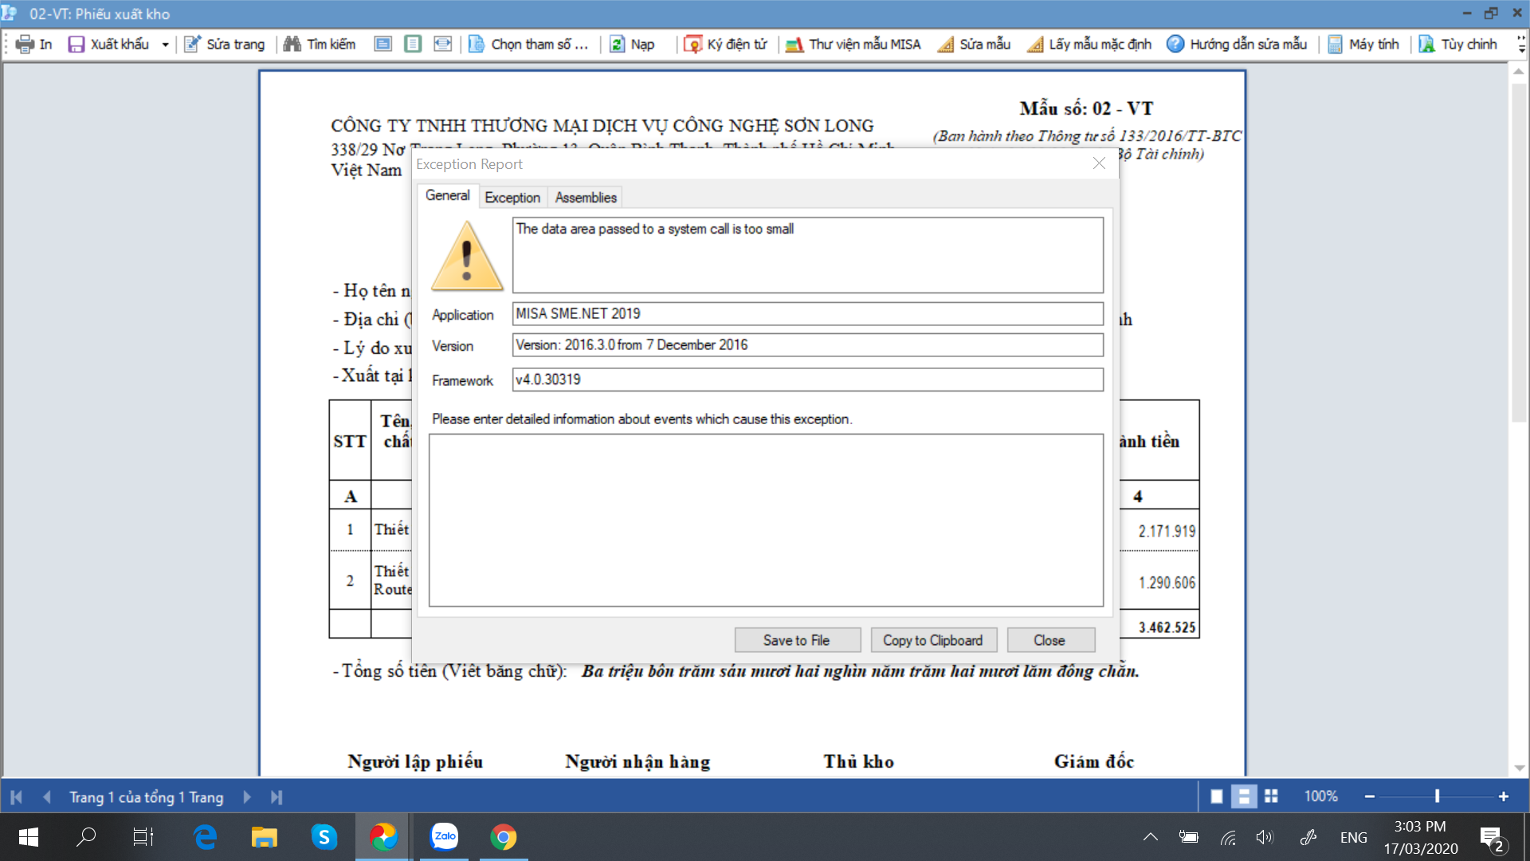Click the Nạp reload icon
The height and width of the screenshot is (861, 1530).
(x=618, y=45)
